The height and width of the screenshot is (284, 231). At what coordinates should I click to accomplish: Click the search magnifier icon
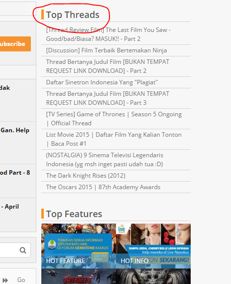pyautogui.click(x=23, y=251)
